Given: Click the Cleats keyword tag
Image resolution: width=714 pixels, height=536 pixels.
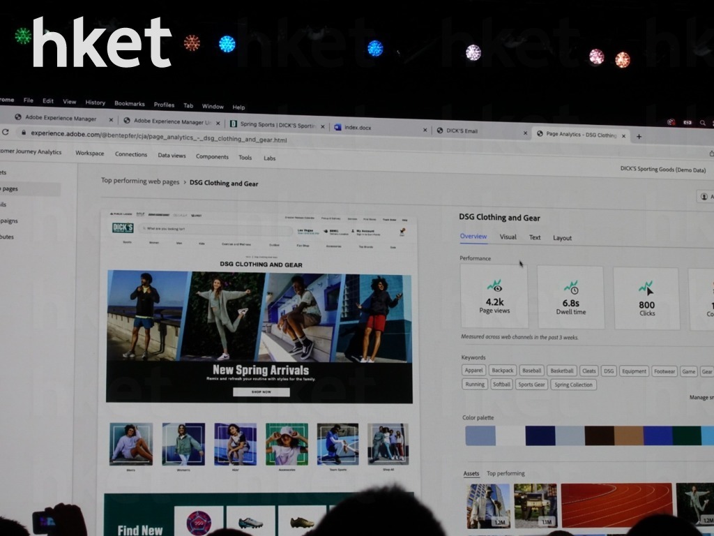Looking at the screenshot, I should point(588,371).
